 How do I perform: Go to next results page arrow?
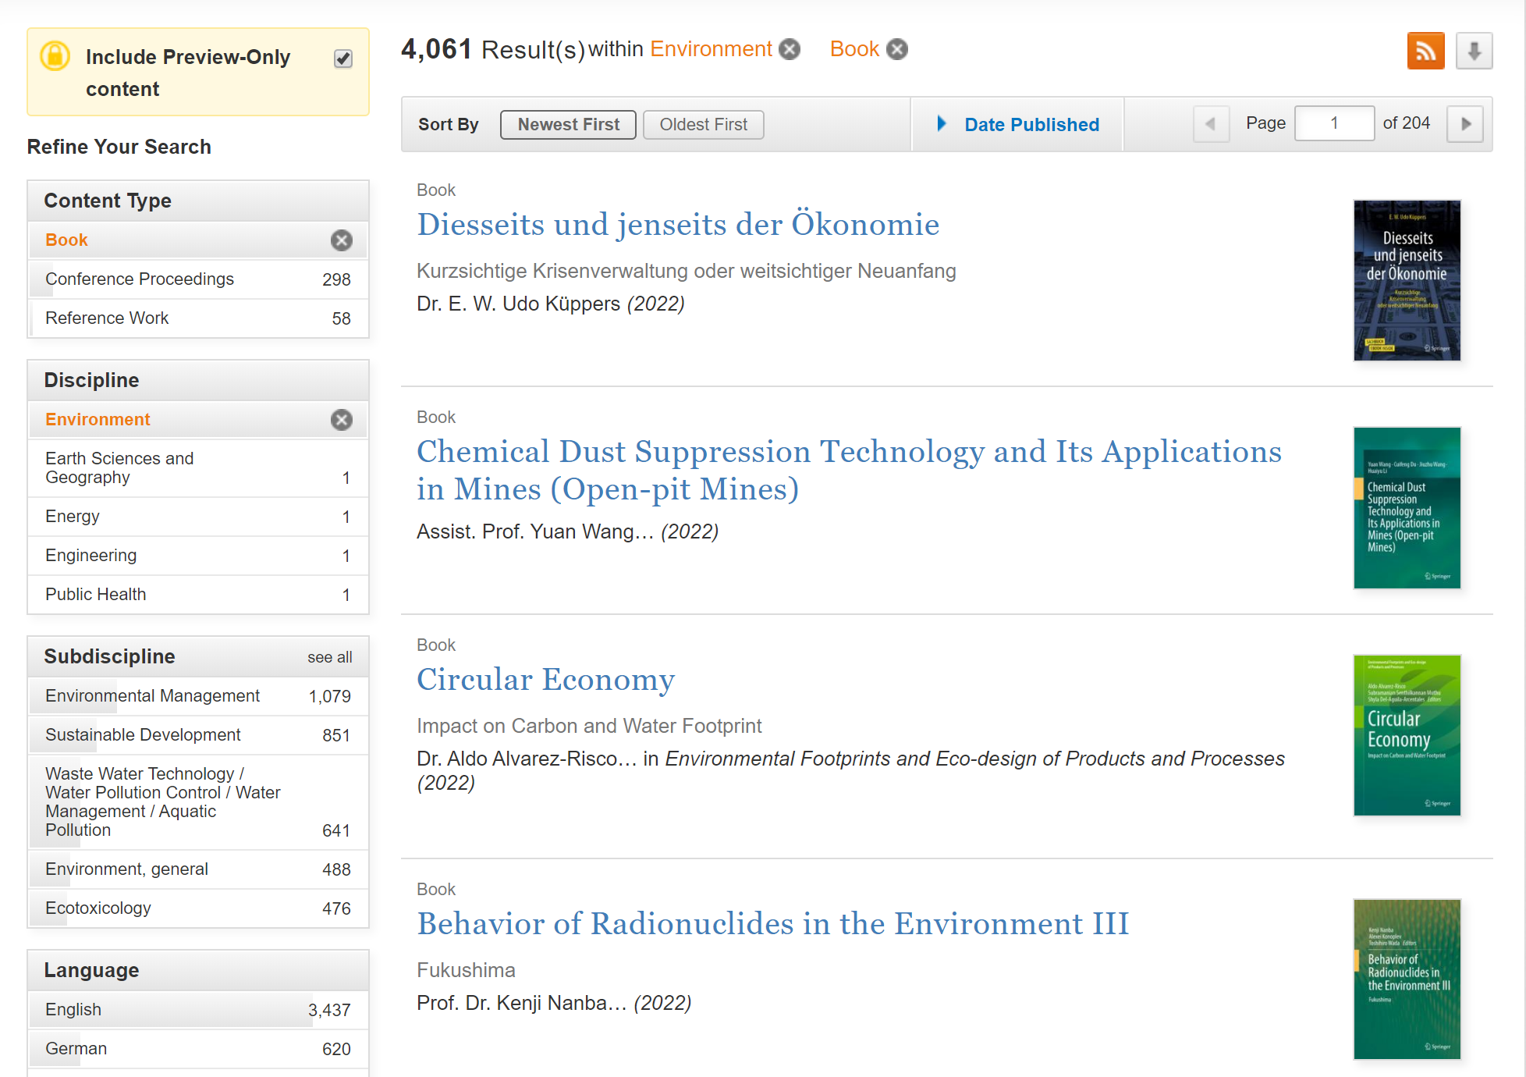1465,124
